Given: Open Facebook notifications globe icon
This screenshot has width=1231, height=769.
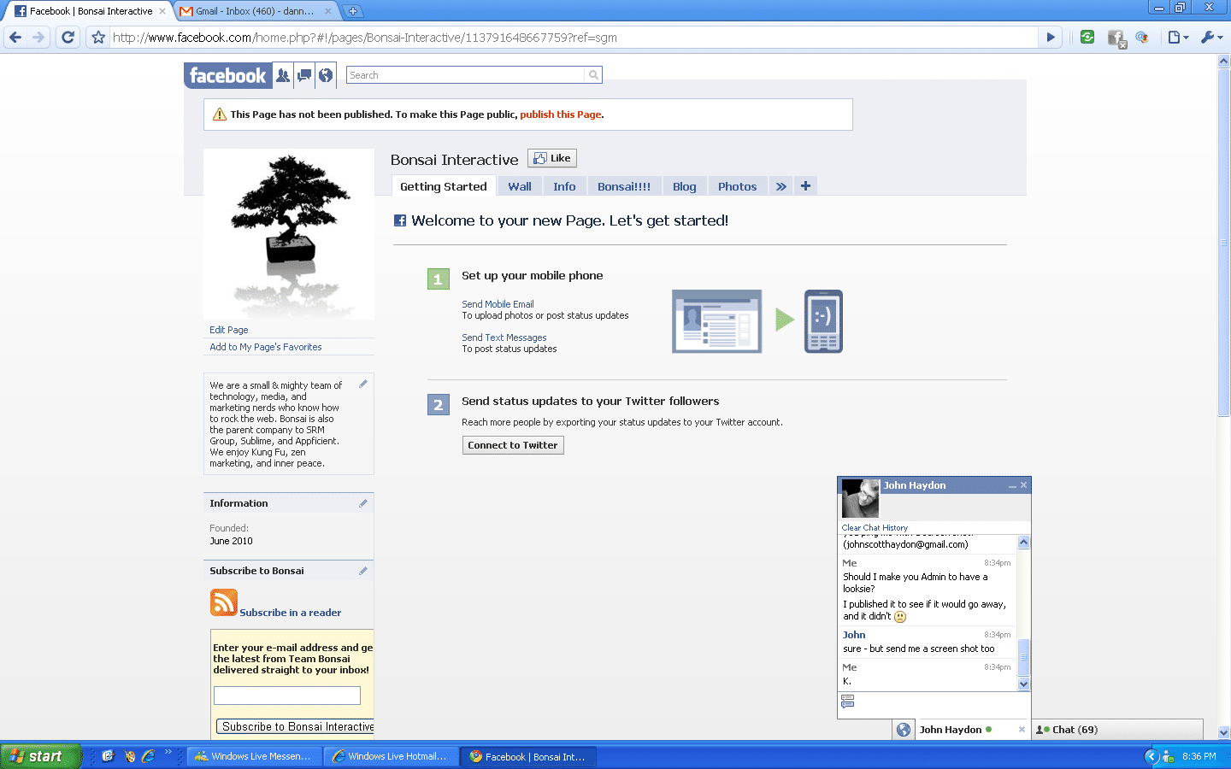Looking at the screenshot, I should coord(326,75).
